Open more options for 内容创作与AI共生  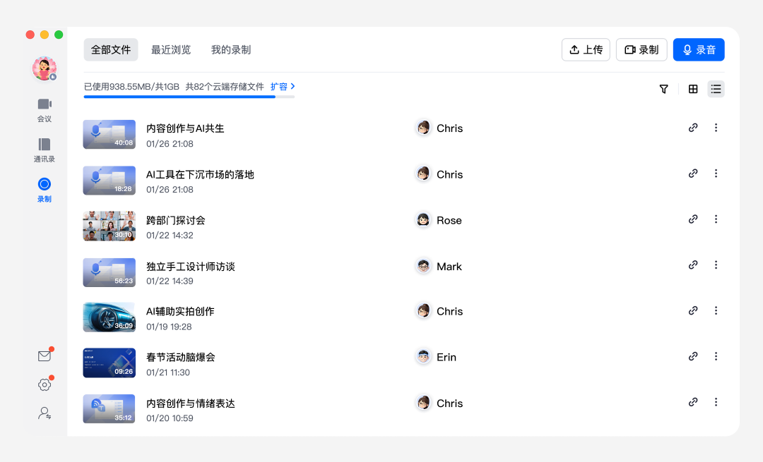[x=716, y=128]
